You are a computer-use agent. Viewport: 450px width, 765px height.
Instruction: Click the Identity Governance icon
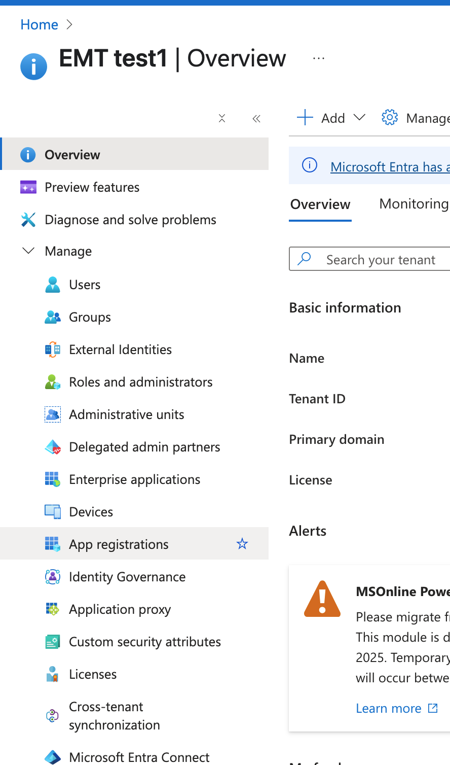(53, 577)
